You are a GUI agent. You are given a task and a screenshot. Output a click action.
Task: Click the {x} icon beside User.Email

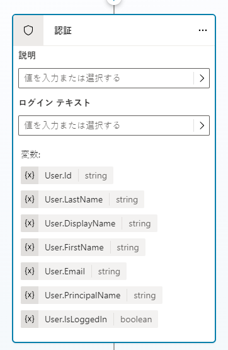[x=30, y=271]
